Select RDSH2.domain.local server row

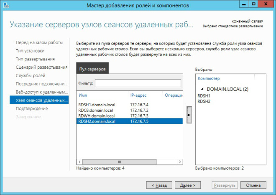click(x=96, y=121)
